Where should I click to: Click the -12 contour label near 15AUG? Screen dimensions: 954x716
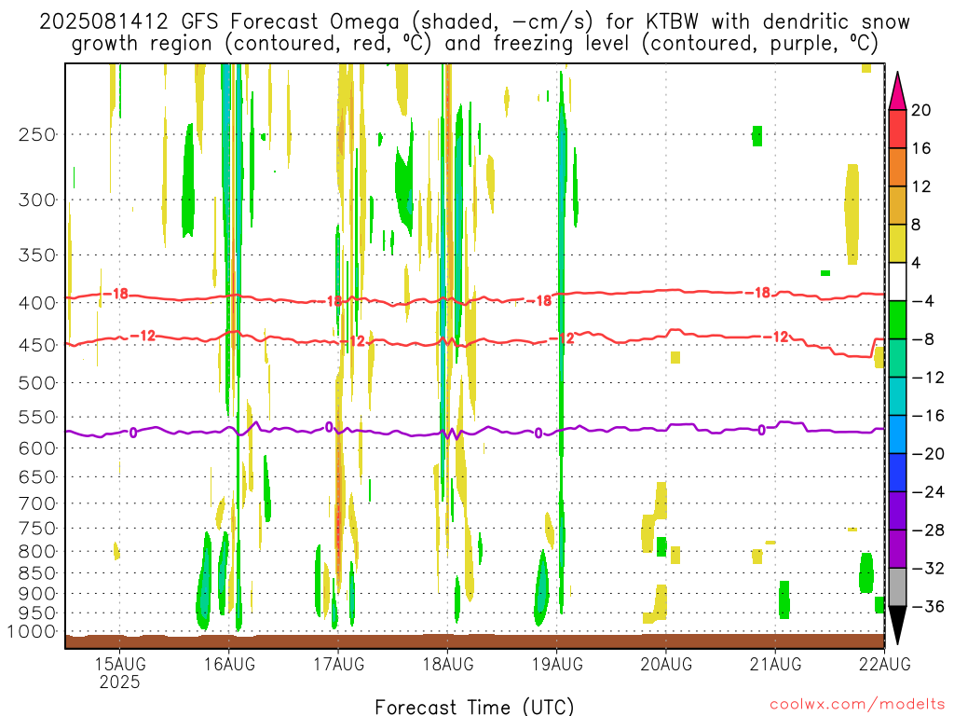pos(143,336)
